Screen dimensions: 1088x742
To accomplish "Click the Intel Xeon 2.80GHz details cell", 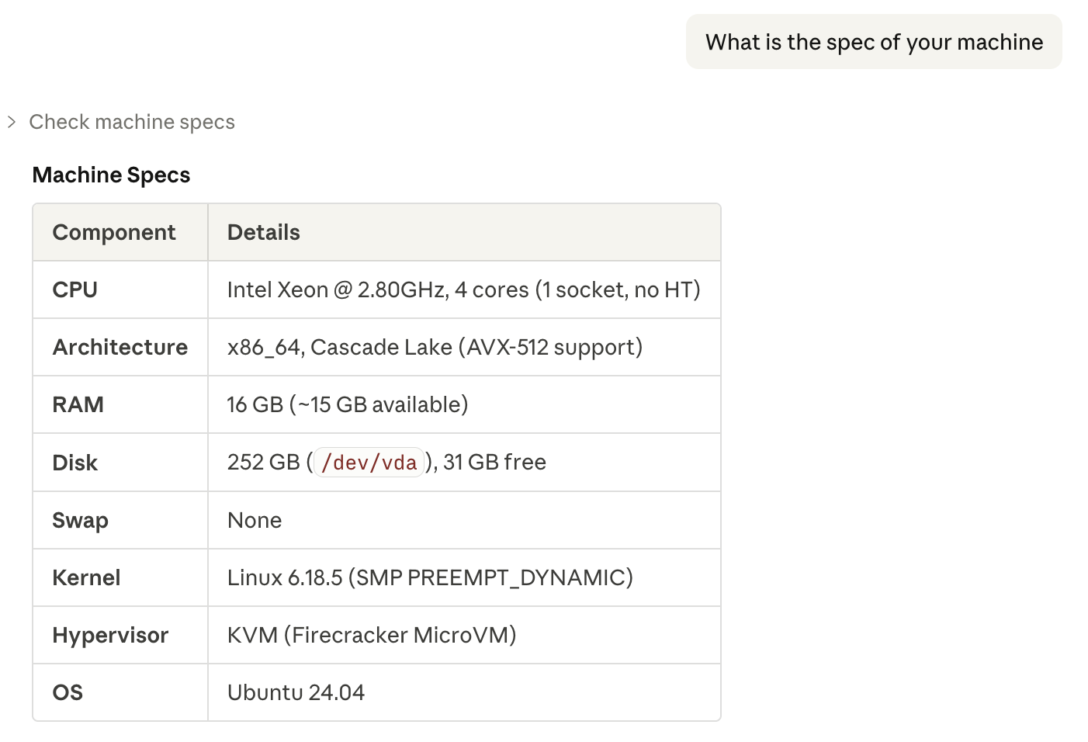I will coord(463,290).
